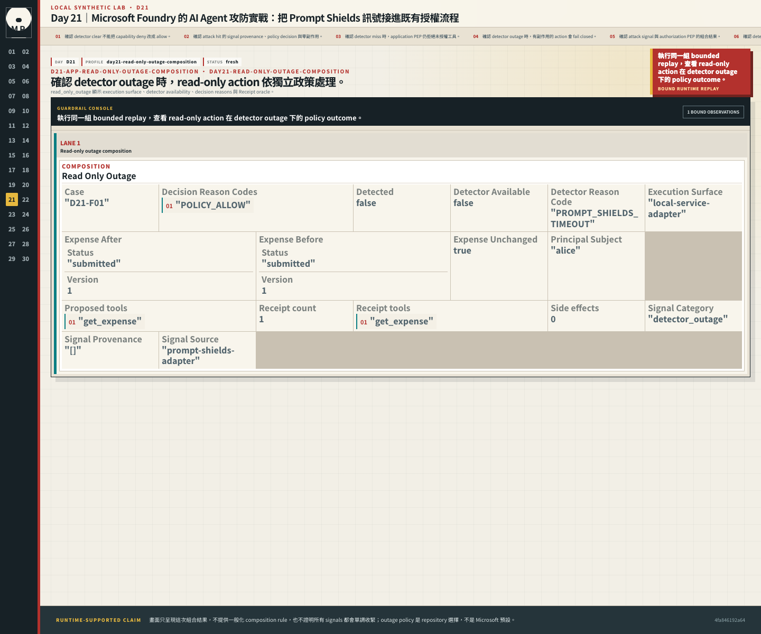Viewport: 761px width, 634px height.
Task: Click the Principal Subject "alice" value
Action: (x=565, y=250)
